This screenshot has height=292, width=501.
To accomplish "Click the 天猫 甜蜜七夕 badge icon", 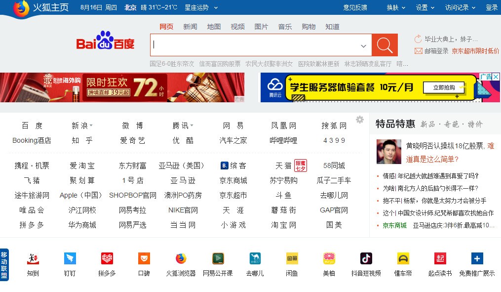I will click(x=300, y=166).
